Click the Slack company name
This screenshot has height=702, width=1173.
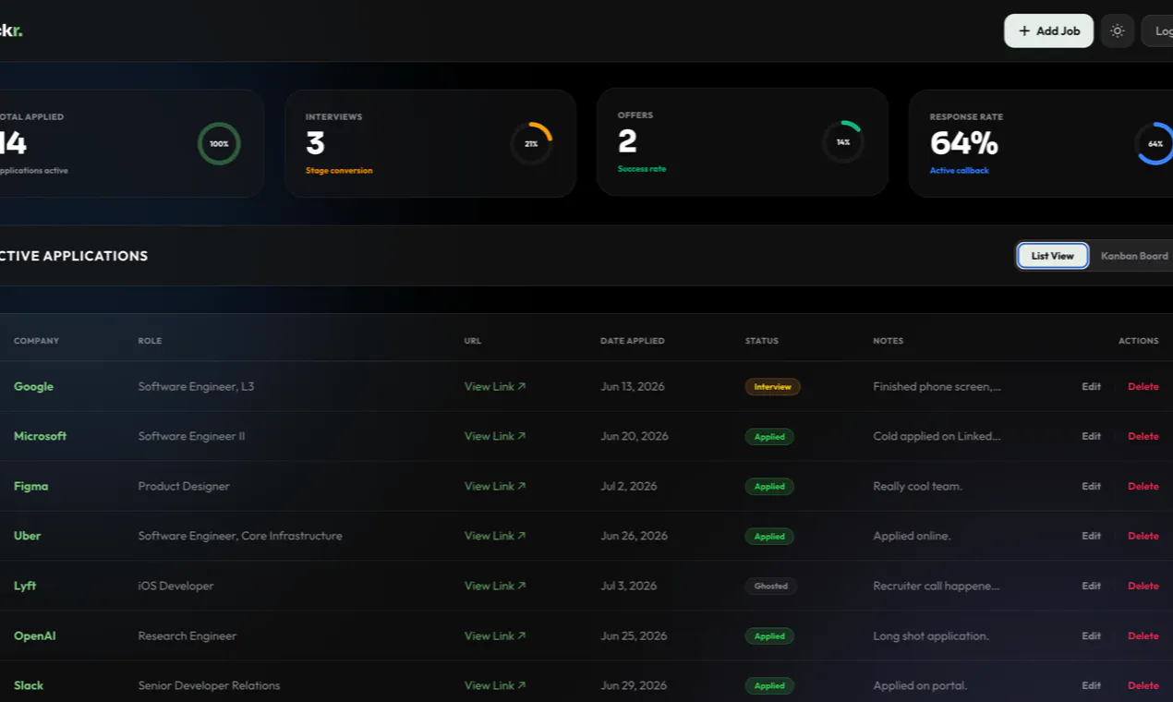[x=29, y=685]
